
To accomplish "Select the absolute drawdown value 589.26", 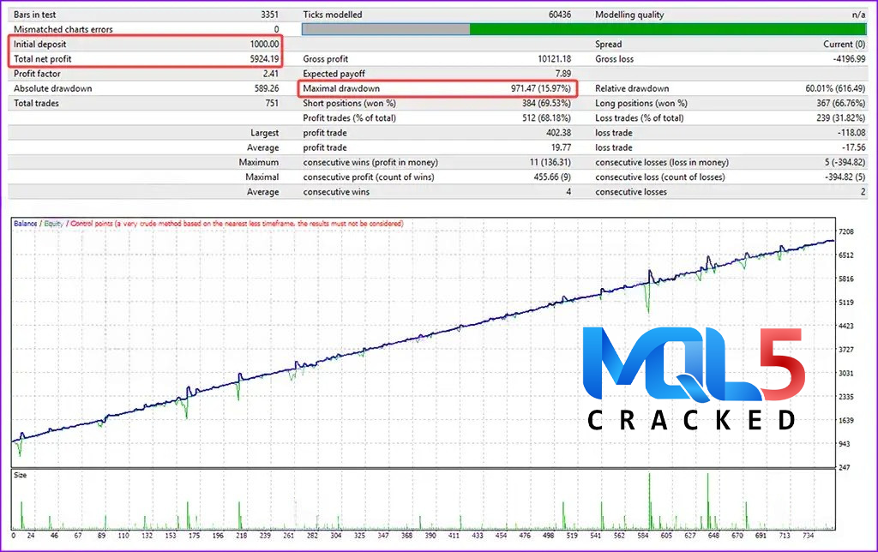I will coord(267,88).
